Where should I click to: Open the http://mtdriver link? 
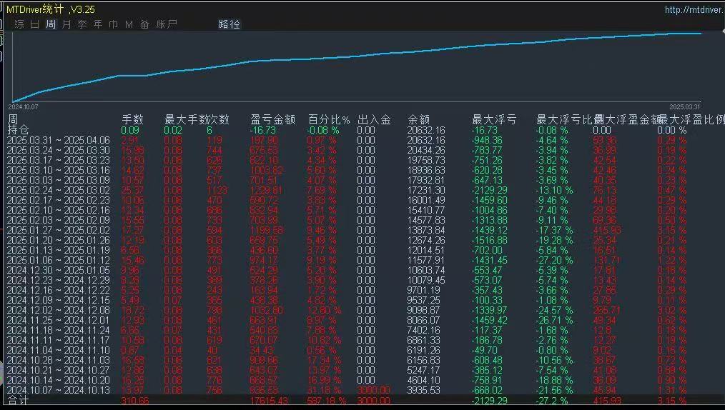tap(694, 10)
